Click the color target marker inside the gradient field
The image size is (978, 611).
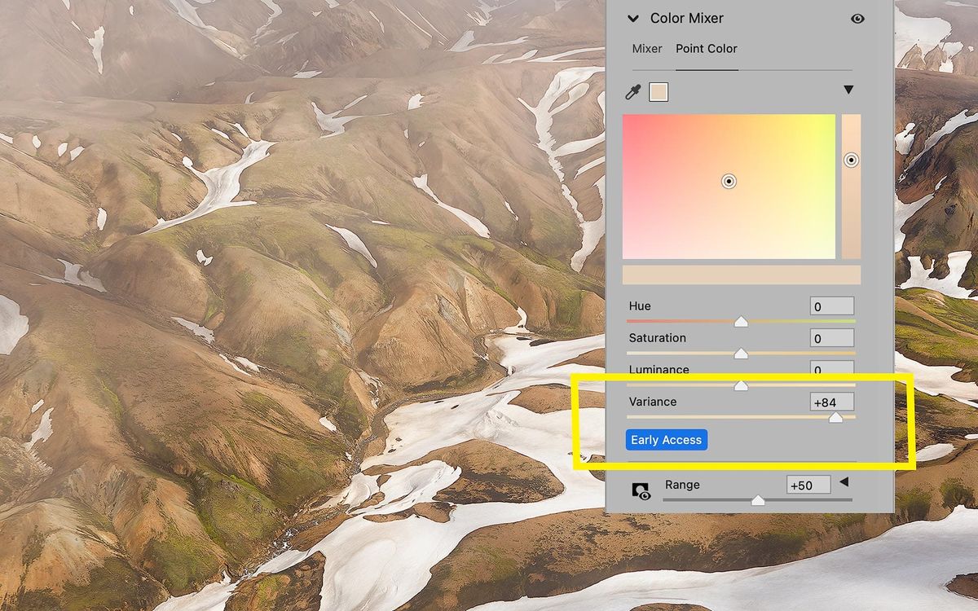point(728,181)
